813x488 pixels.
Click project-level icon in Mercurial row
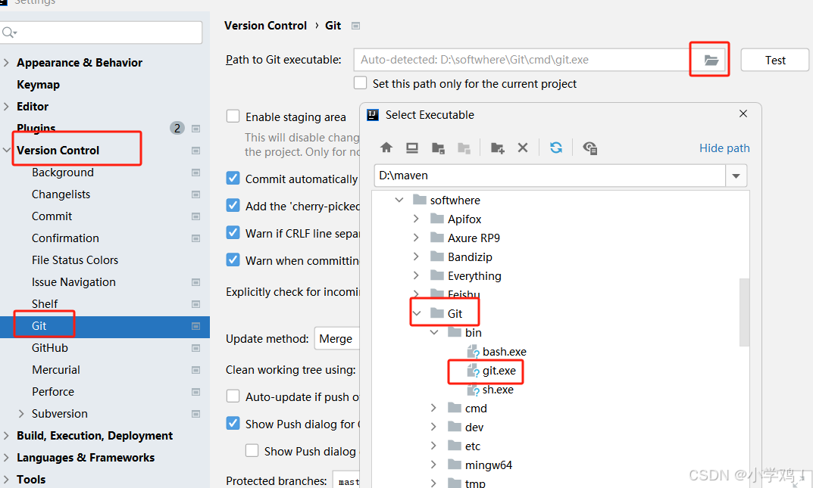point(196,370)
